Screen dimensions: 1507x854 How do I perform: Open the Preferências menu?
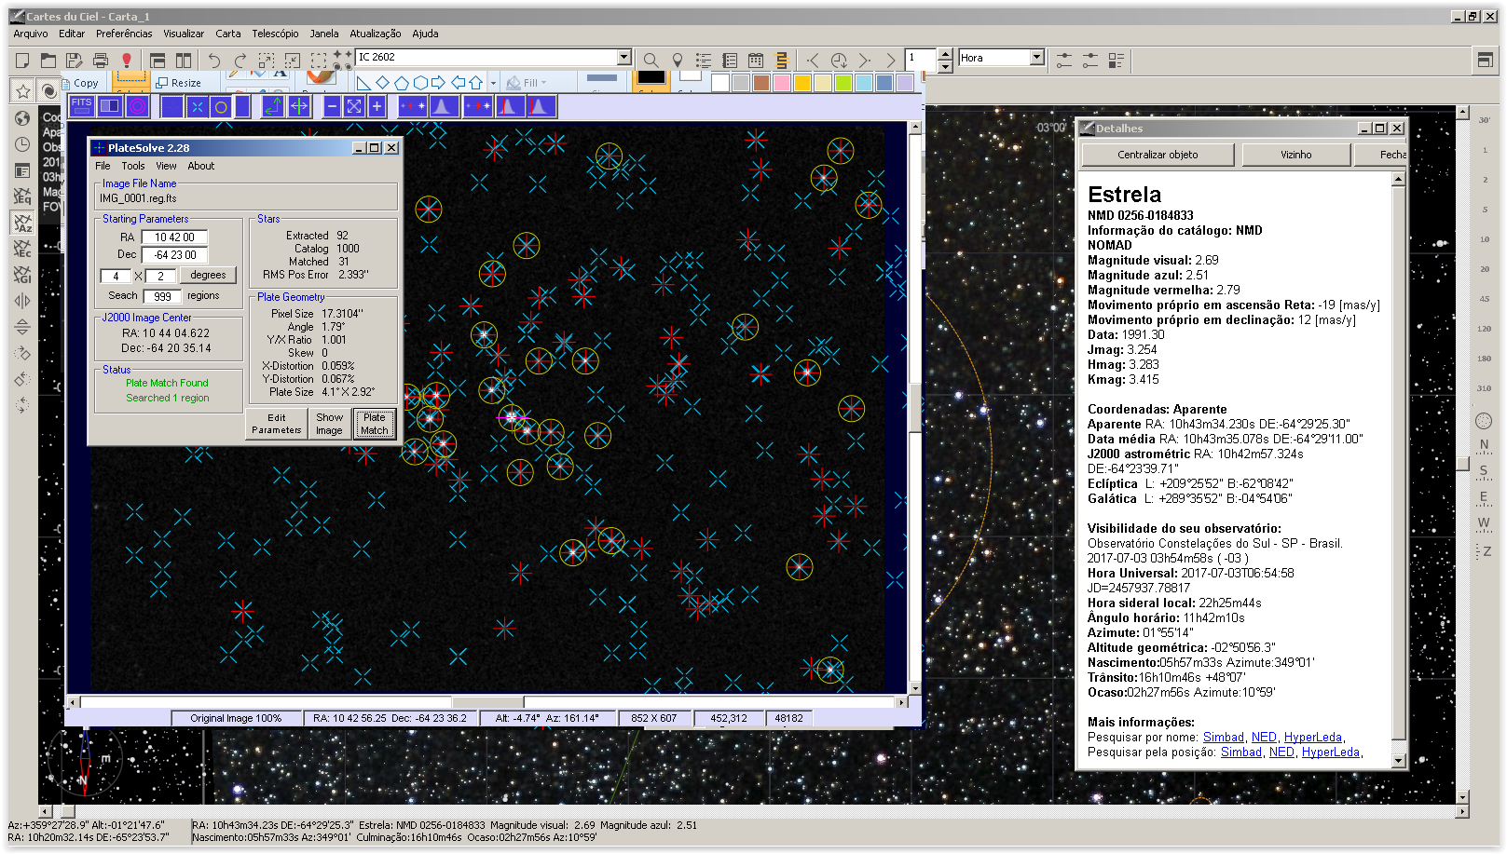[x=124, y=34]
